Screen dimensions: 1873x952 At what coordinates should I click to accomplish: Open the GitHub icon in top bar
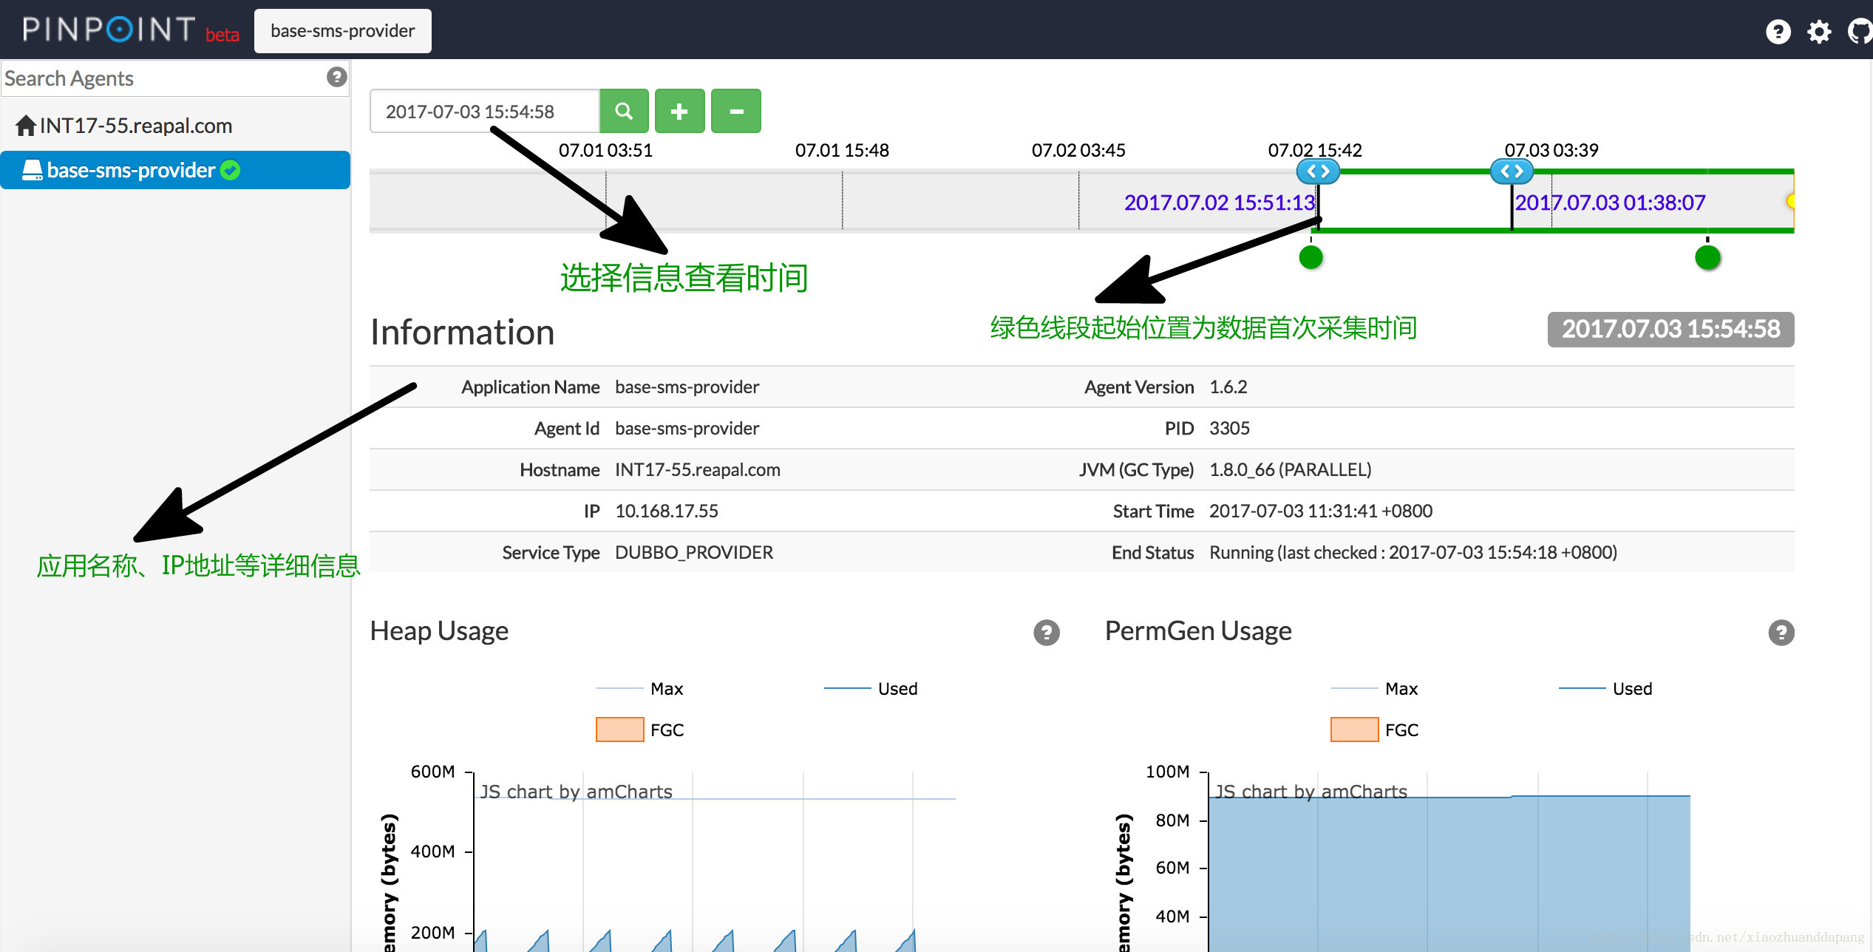[1861, 31]
